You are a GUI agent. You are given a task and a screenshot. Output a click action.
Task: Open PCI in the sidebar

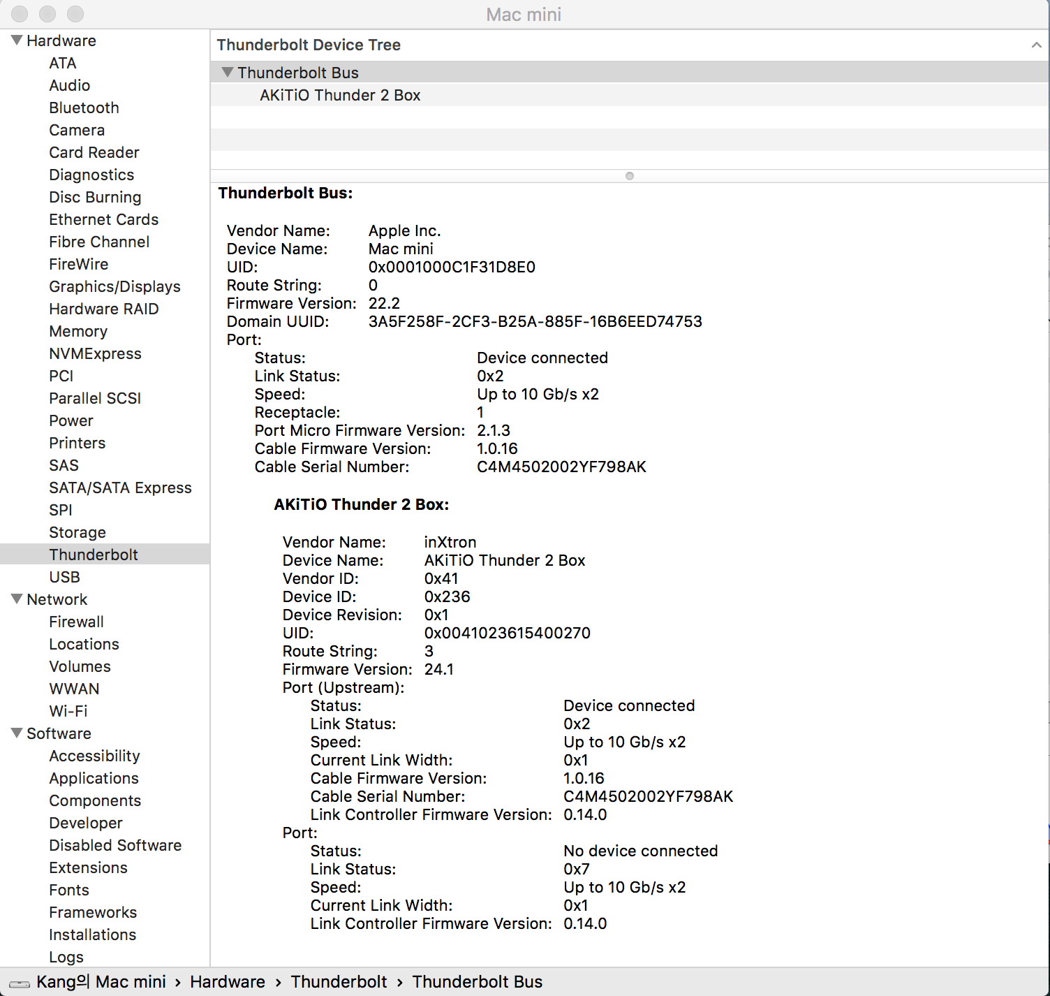[61, 376]
